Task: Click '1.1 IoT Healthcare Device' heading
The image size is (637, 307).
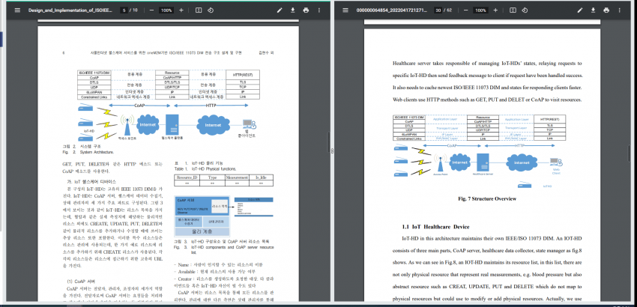Action: 435,227
